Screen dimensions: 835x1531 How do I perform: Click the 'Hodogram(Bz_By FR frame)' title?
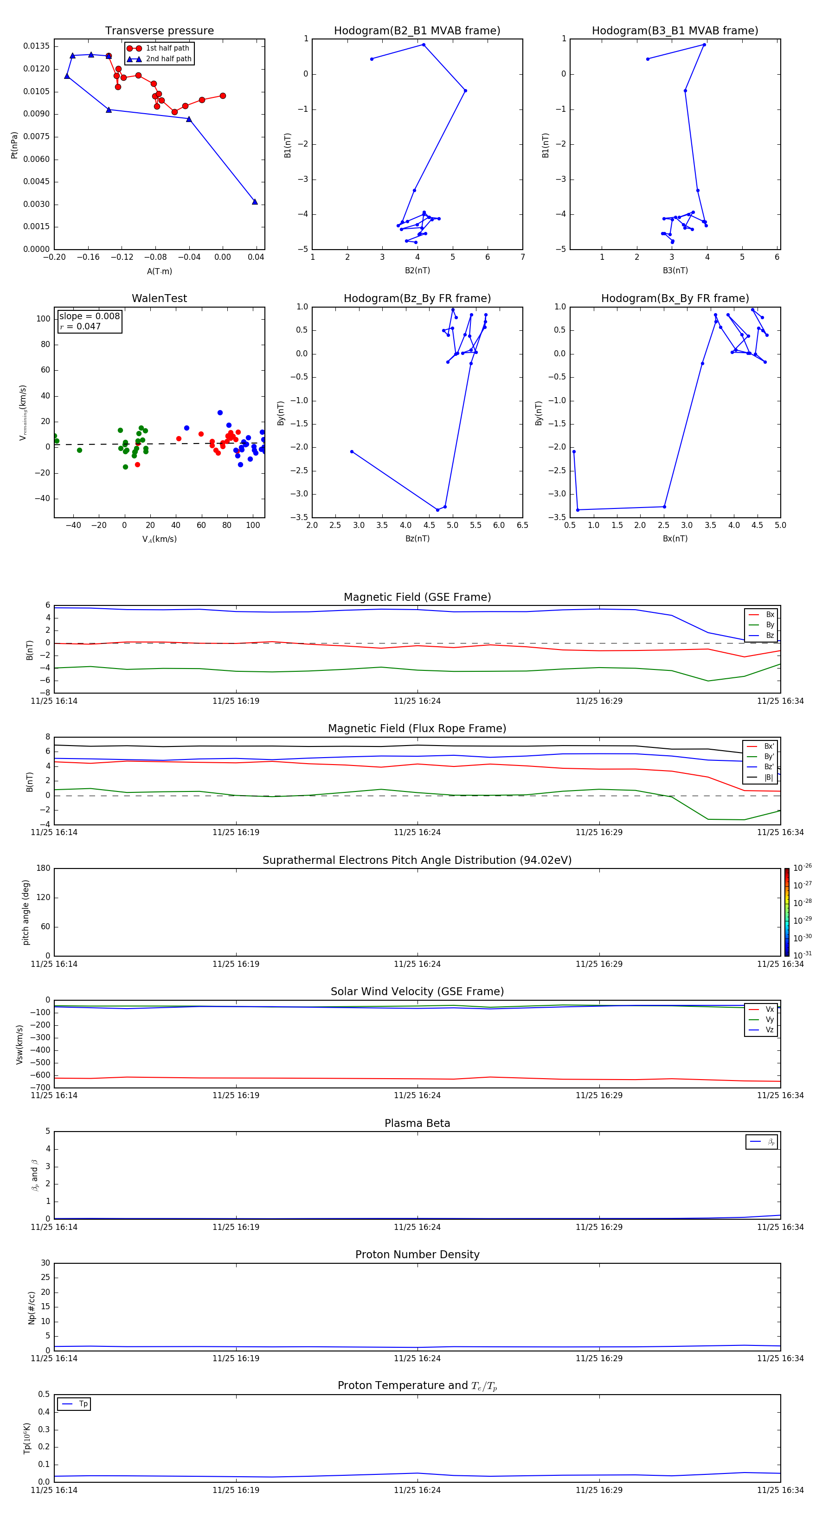417,298
